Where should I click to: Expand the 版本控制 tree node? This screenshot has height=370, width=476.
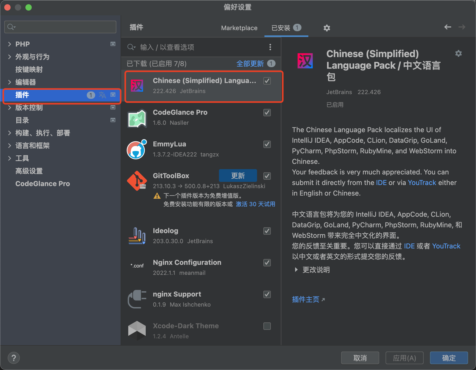tap(10, 107)
